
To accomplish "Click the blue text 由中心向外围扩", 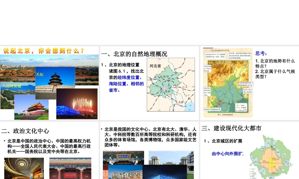I will [227, 154].
